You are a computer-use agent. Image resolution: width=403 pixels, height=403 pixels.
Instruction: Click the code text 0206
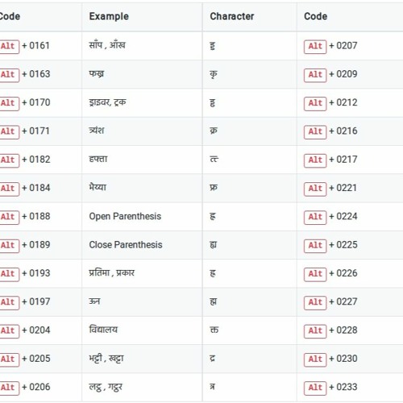(x=39, y=387)
